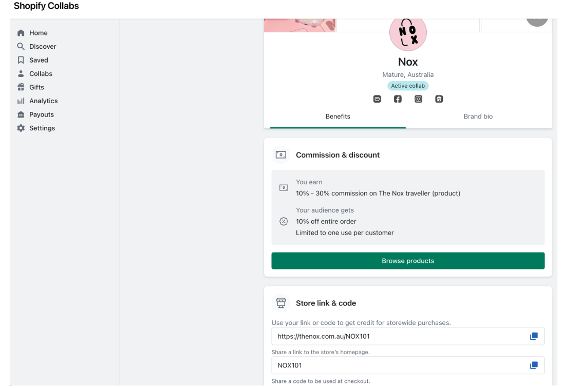Click the gift icon beside Gifts
Image resolution: width=562 pixels, height=388 pixels.
point(21,87)
